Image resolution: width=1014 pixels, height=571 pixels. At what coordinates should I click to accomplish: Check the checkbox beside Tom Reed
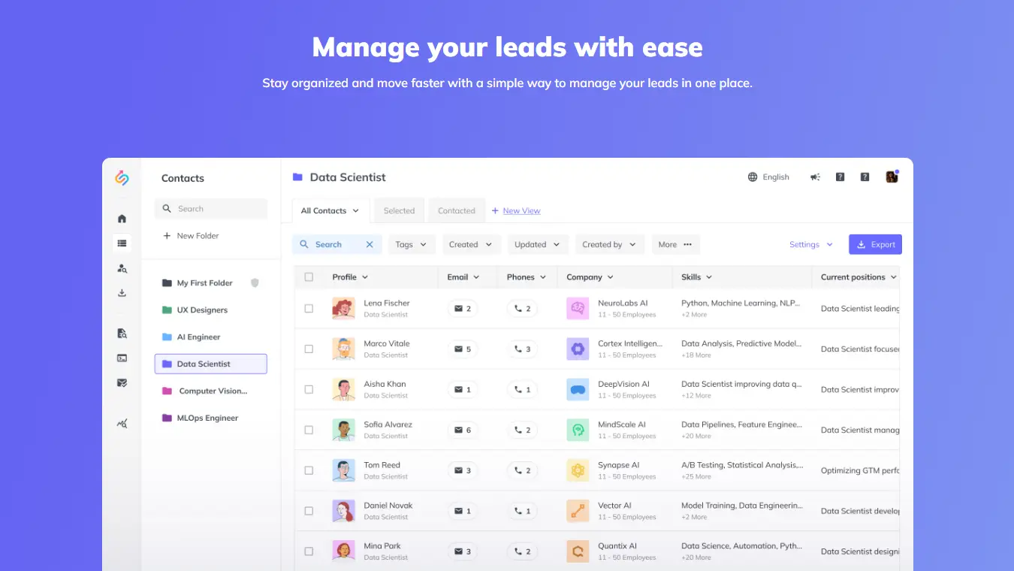click(309, 470)
